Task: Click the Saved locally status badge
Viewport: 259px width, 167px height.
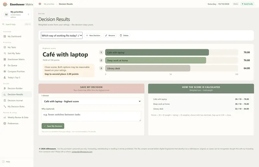Action: 247,4
